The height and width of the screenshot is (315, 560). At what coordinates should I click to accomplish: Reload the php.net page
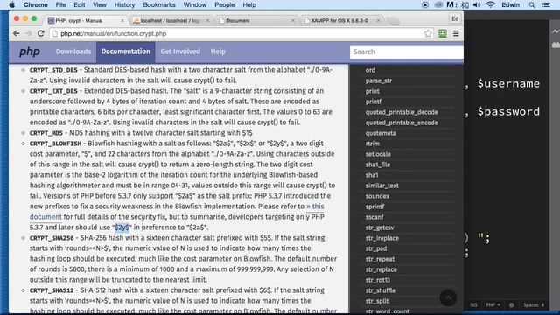pos(41,33)
